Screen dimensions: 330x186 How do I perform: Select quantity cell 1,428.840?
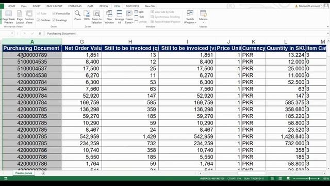[x=285, y=136]
